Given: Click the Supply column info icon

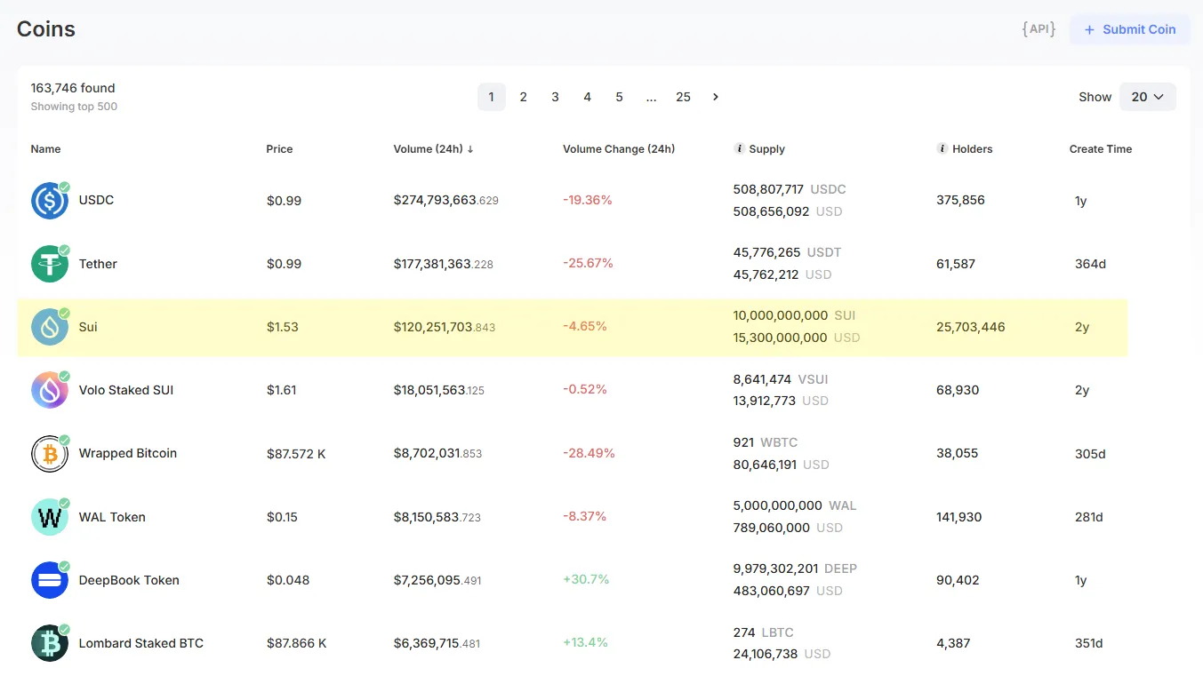Looking at the screenshot, I should (x=739, y=149).
